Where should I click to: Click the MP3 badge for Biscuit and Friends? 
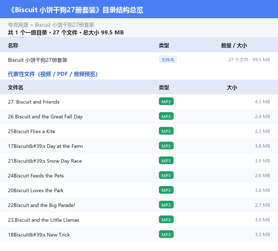click(x=166, y=102)
